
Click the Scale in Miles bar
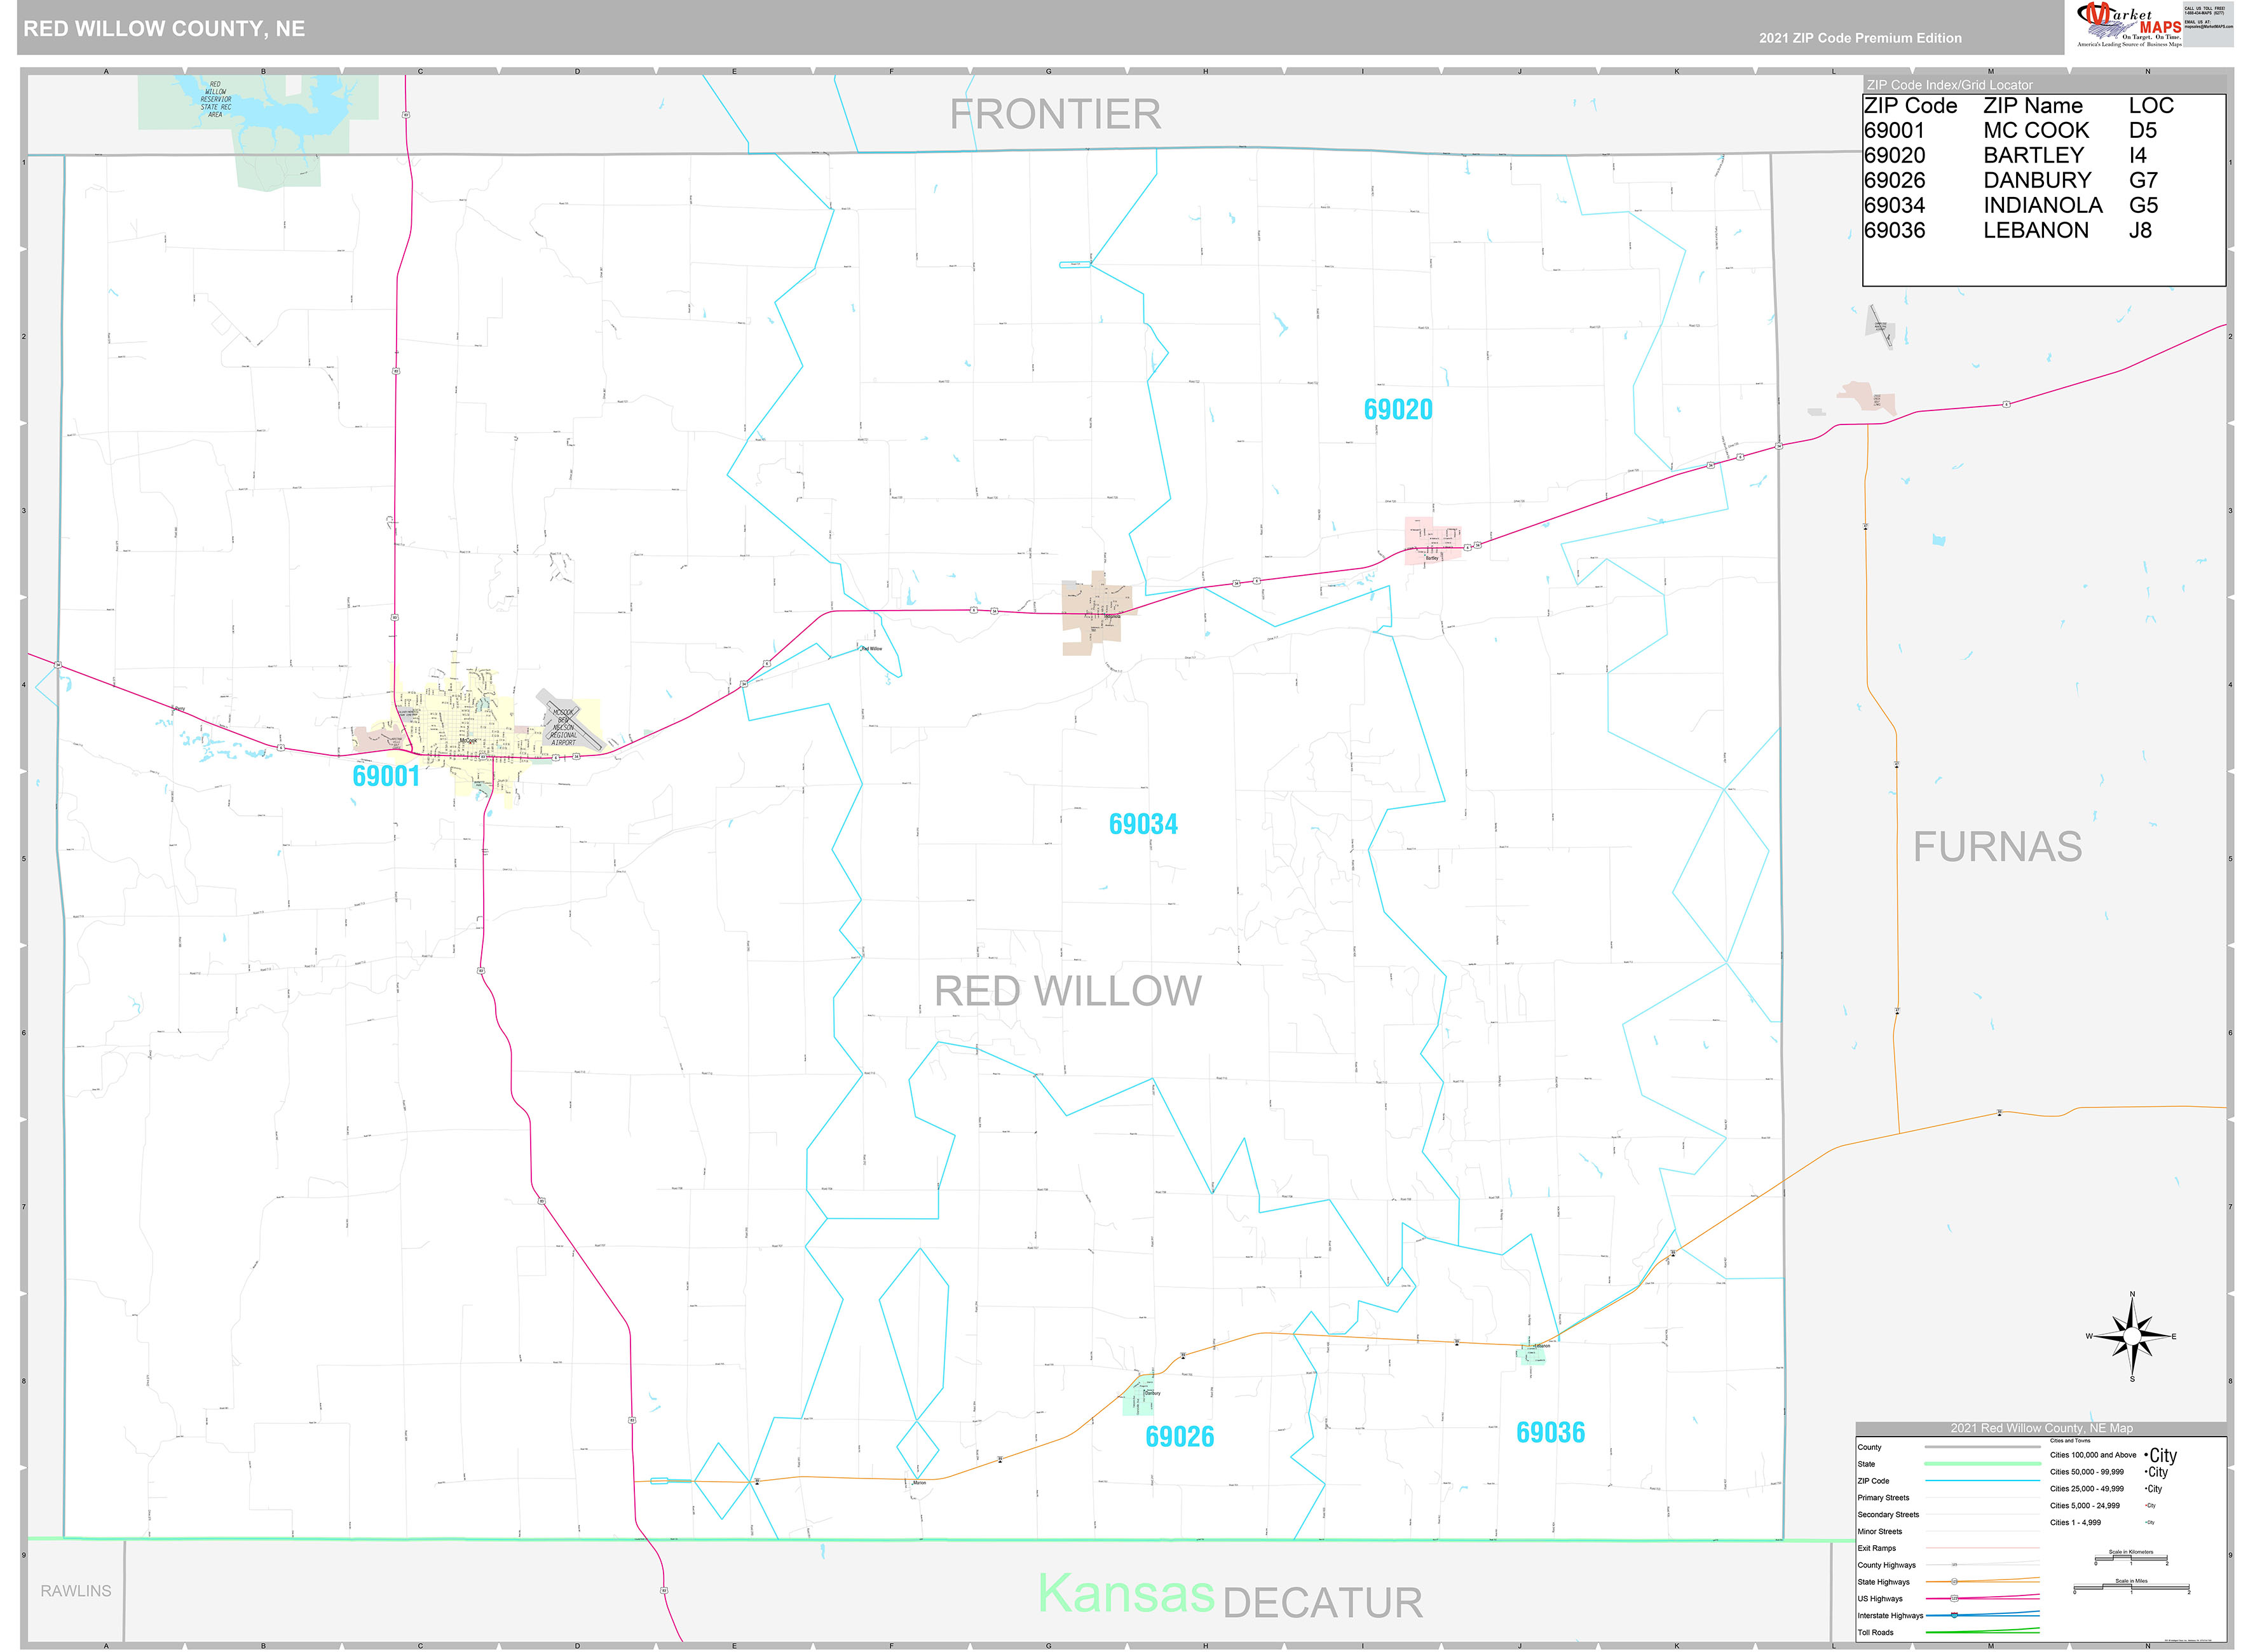pos(2131,1587)
